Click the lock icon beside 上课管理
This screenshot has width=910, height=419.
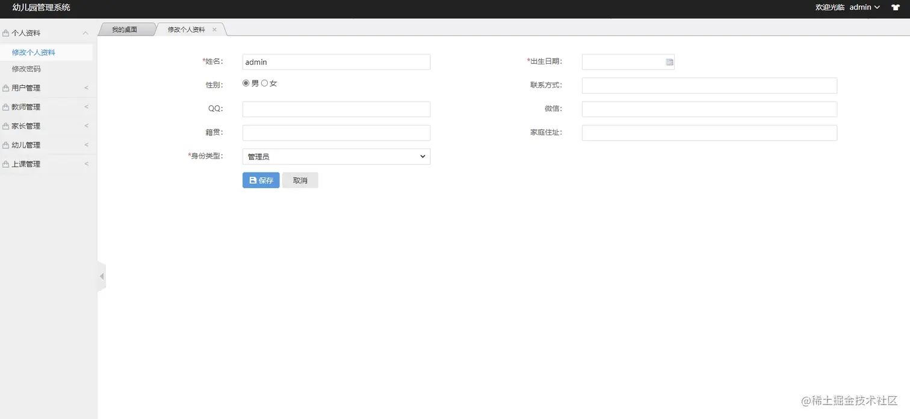[5, 164]
